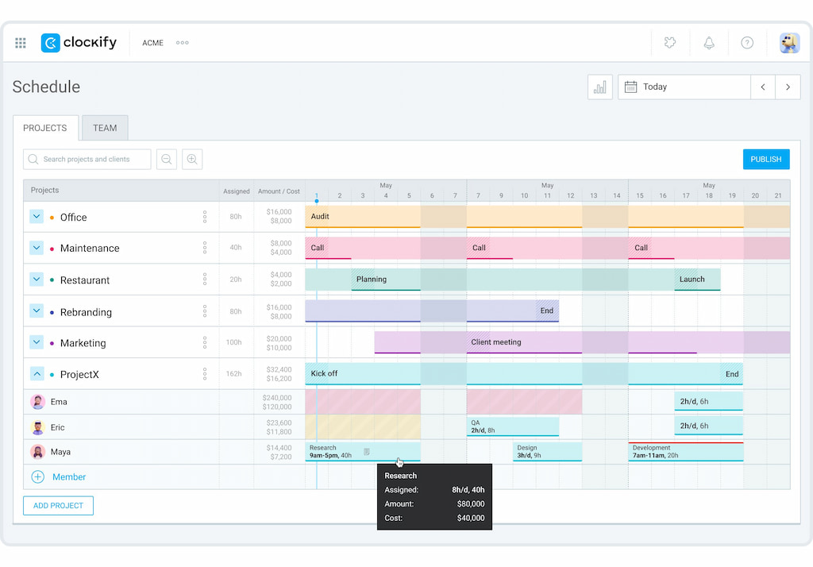Switch to the TEAM tab

point(105,128)
